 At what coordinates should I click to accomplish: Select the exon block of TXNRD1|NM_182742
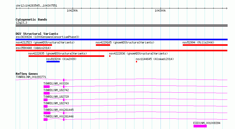[x=47, y=93]
